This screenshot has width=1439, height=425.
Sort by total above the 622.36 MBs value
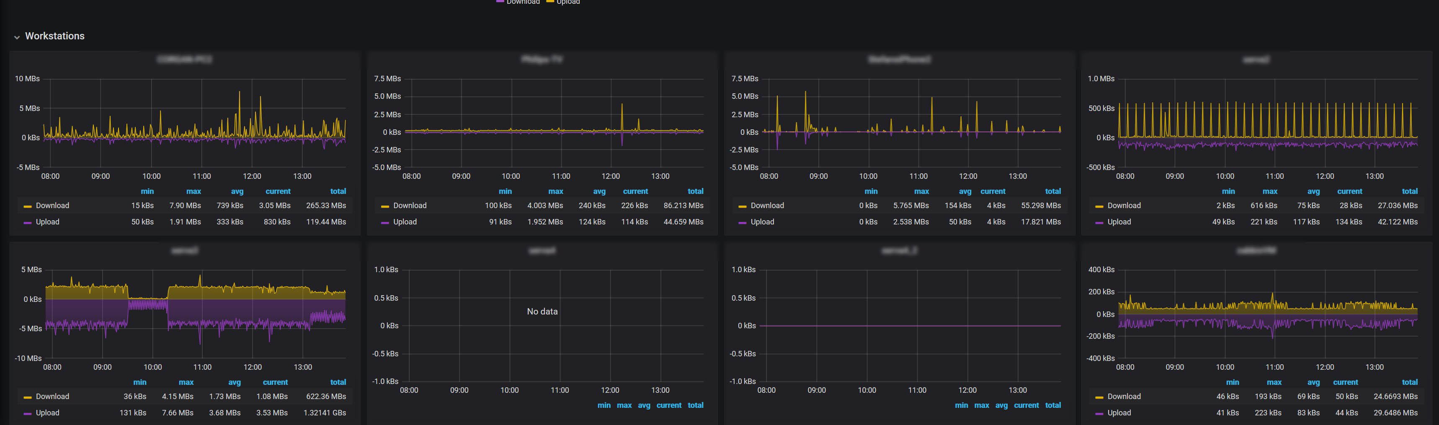coord(338,382)
